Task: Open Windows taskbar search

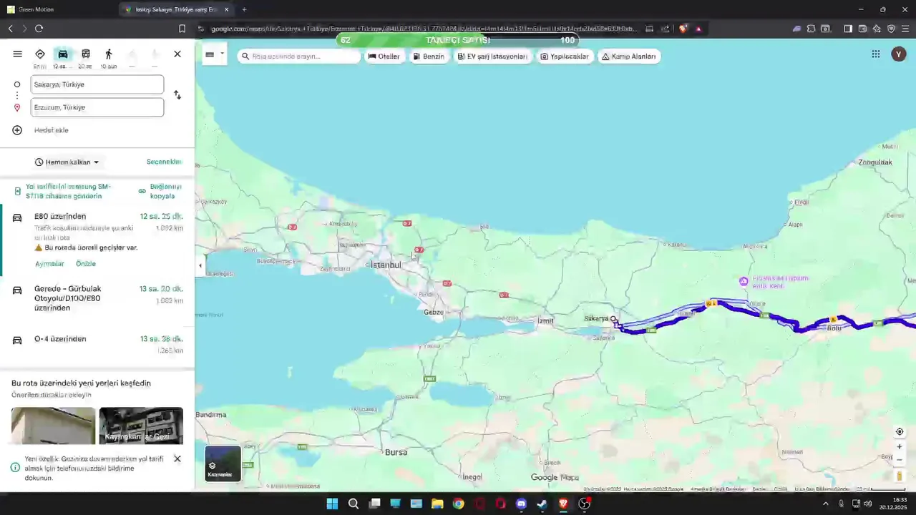Action: click(x=354, y=504)
